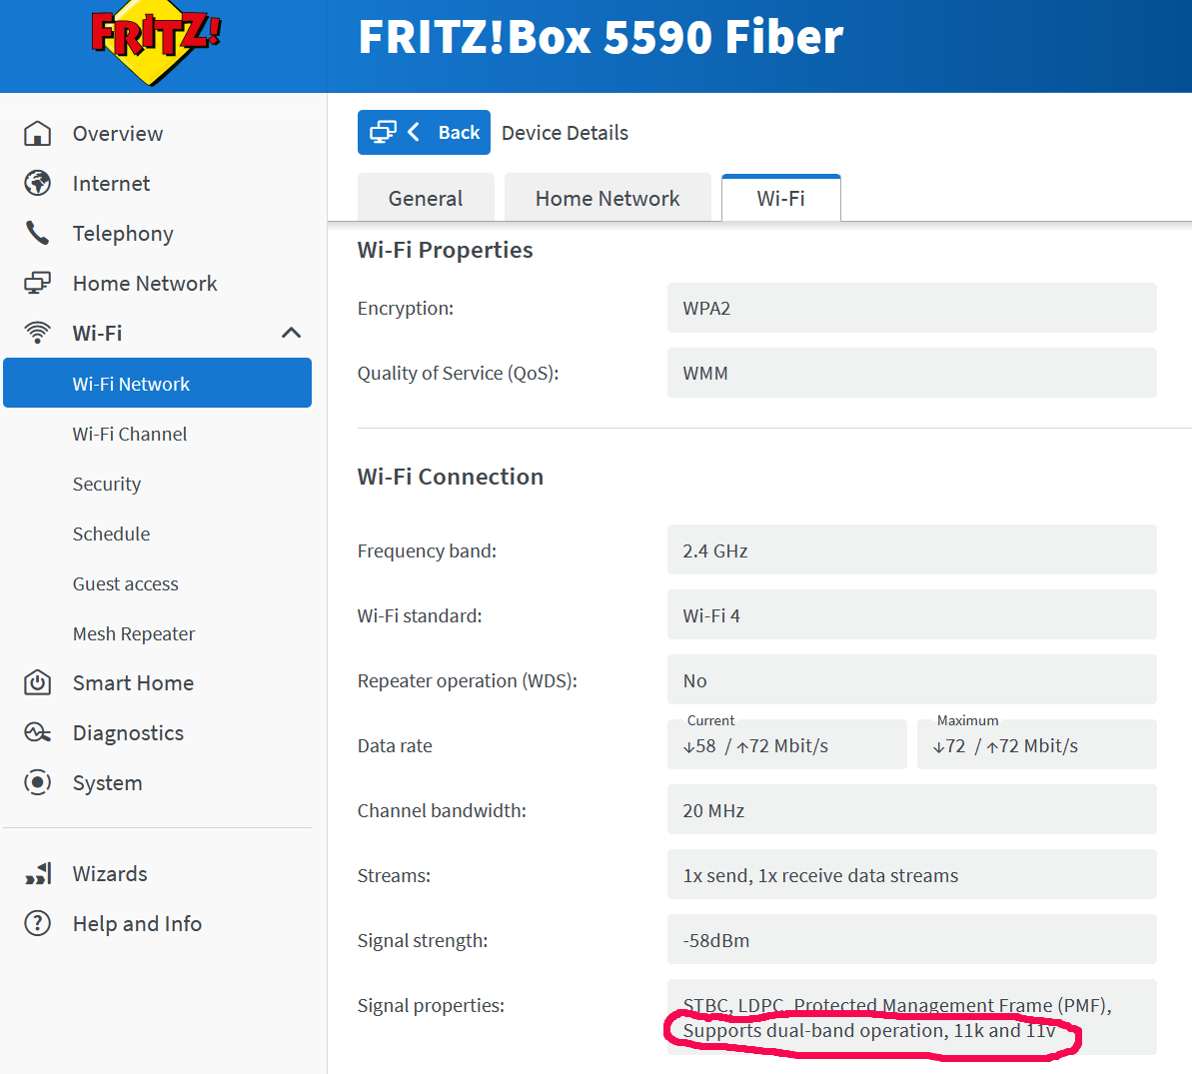Click the System gear icon
Image resolution: width=1192 pixels, height=1074 pixels.
[37, 782]
